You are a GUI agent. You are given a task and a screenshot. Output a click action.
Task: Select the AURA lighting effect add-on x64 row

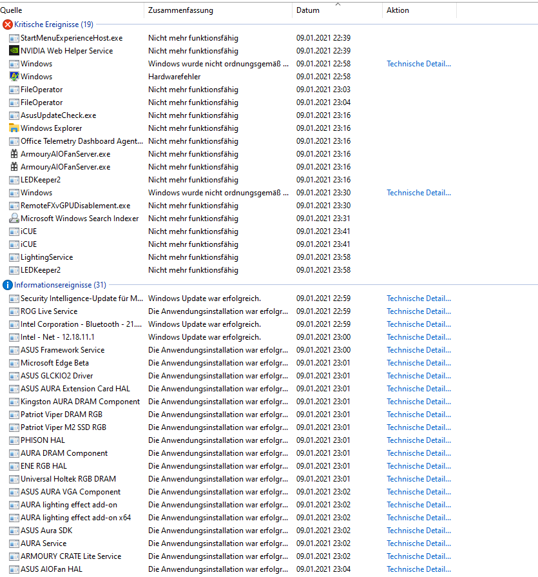(228, 518)
